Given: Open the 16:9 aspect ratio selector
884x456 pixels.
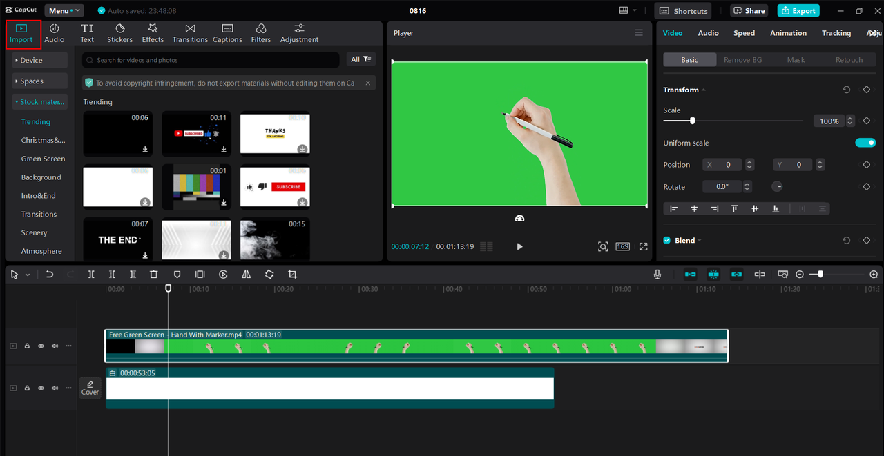Looking at the screenshot, I should (x=623, y=246).
